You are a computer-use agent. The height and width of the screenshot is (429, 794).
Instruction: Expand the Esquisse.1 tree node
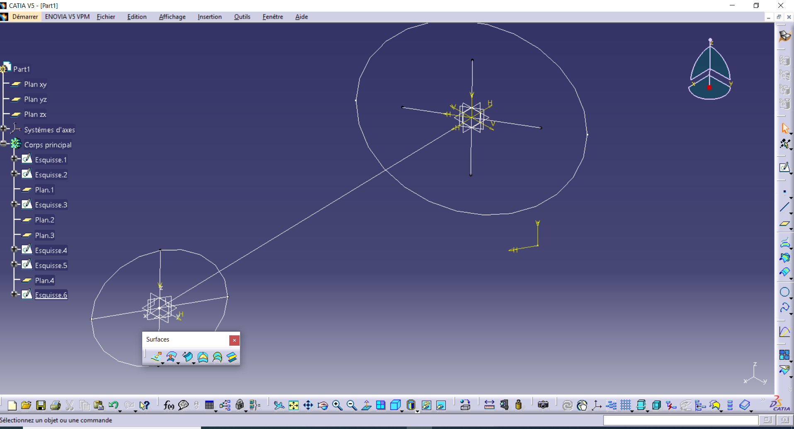pyautogui.click(x=14, y=159)
